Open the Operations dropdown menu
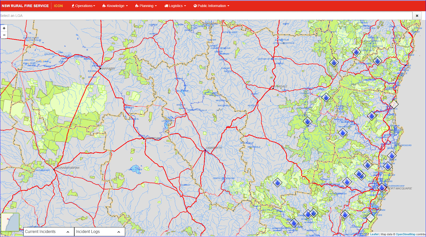The image size is (426, 237). [83, 6]
